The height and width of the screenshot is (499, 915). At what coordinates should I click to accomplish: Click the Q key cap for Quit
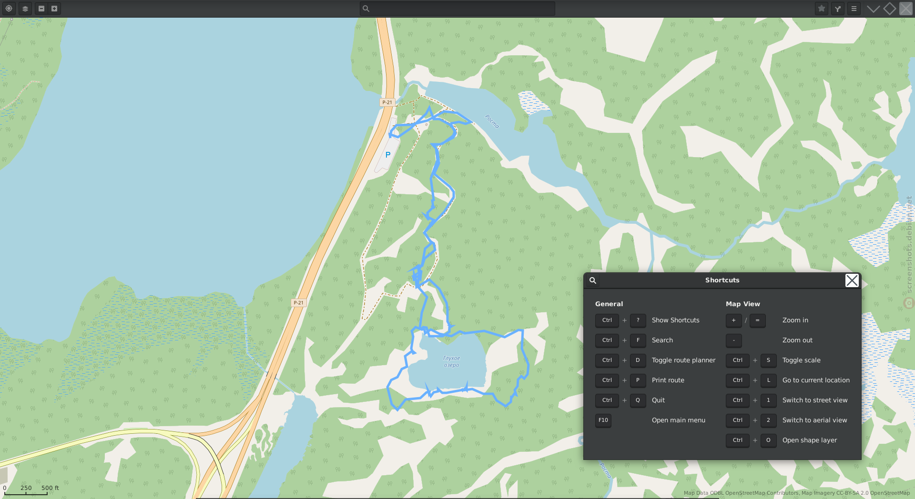[x=638, y=400]
